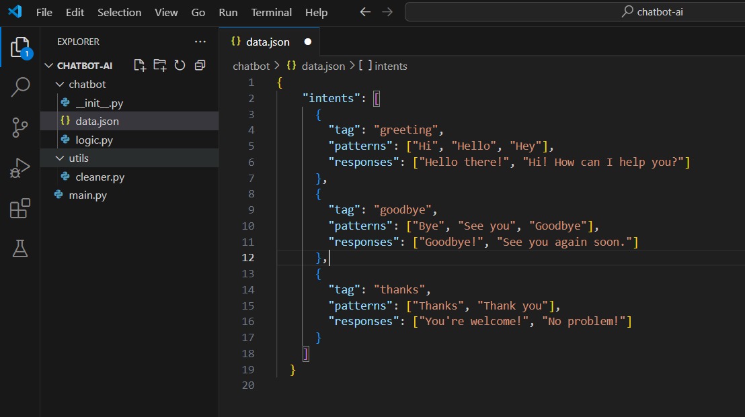
Task: Open the Help menu
Action: [x=317, y=12]
